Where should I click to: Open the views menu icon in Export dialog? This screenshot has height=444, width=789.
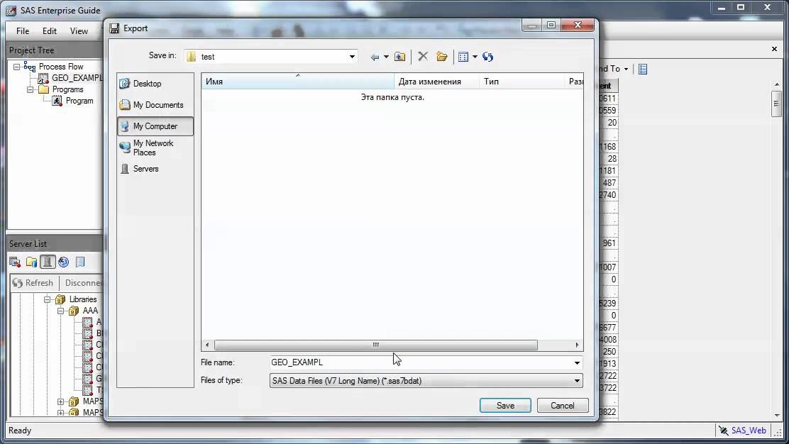pyautogui.click(x=463, y=57)
